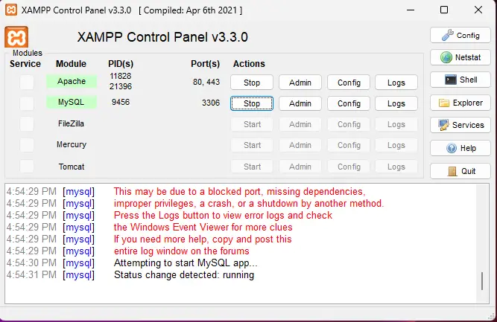Click the log scrollbar thumb
The height and width of the screenshot is (322, 497).
click(482, 281)
